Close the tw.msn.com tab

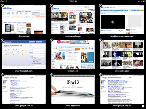pos(52,40)
